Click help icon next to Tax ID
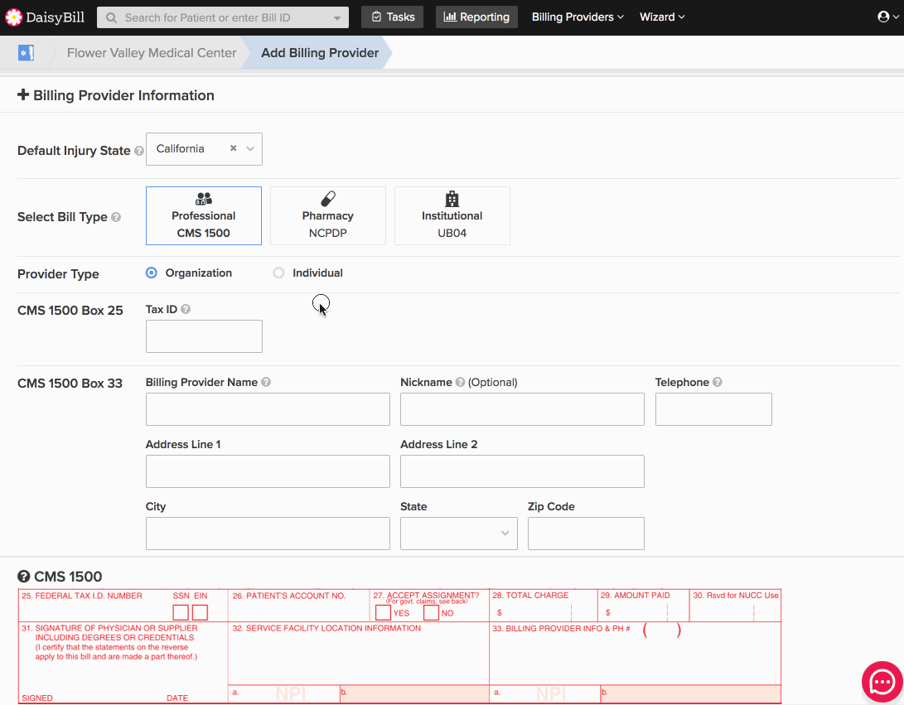 click(x=186, y=309)
